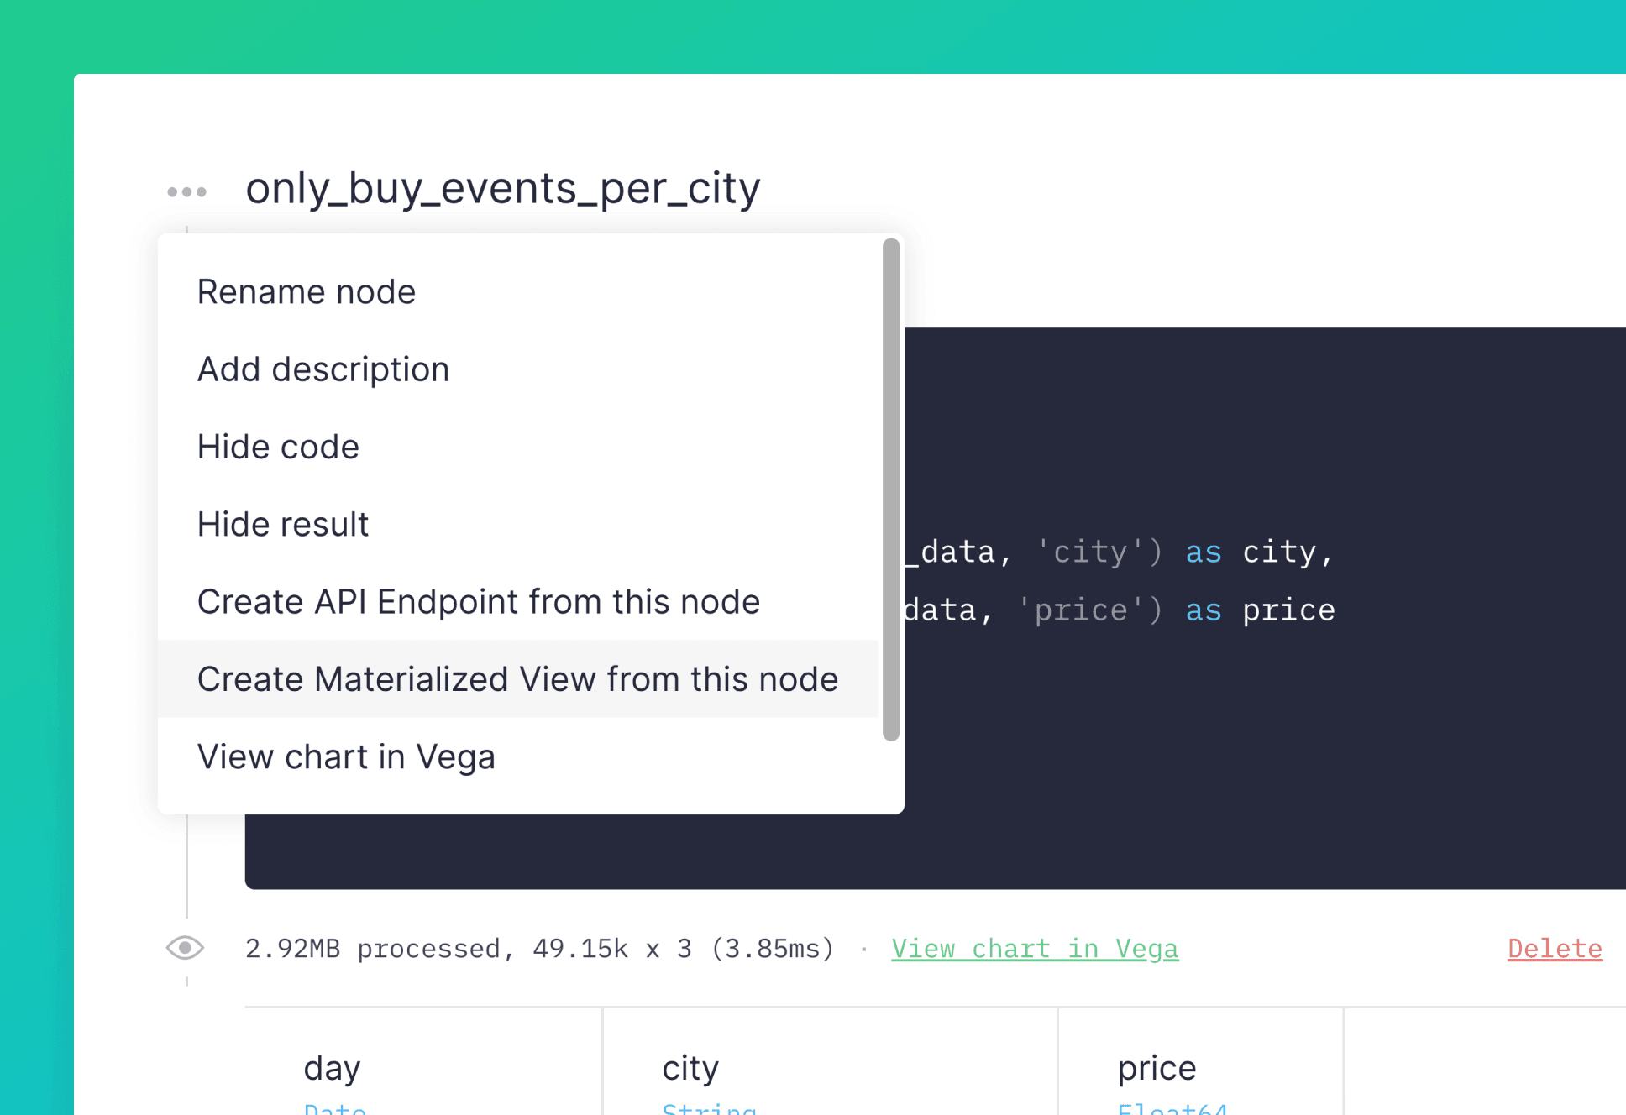Select Rename node from the menu

coord(307,292)
